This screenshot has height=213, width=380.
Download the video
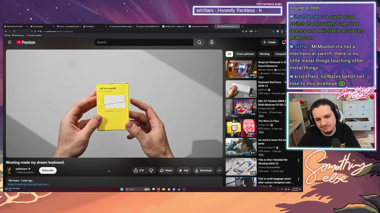coord(203,170)
